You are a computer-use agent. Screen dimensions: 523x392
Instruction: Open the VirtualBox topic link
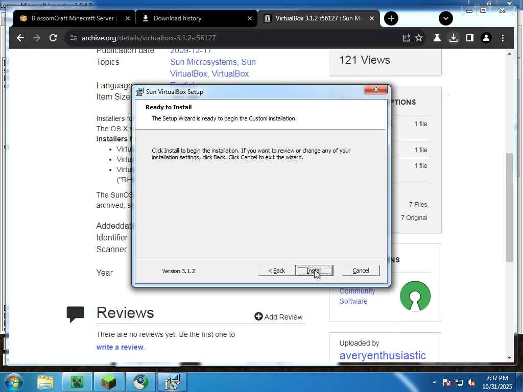(230, 73)
